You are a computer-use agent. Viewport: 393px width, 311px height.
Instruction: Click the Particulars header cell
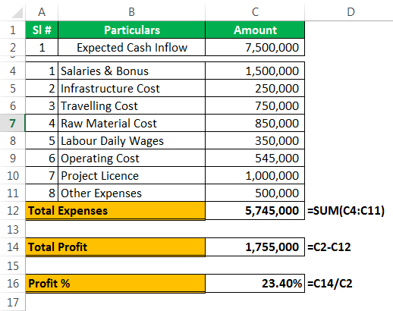132,30
